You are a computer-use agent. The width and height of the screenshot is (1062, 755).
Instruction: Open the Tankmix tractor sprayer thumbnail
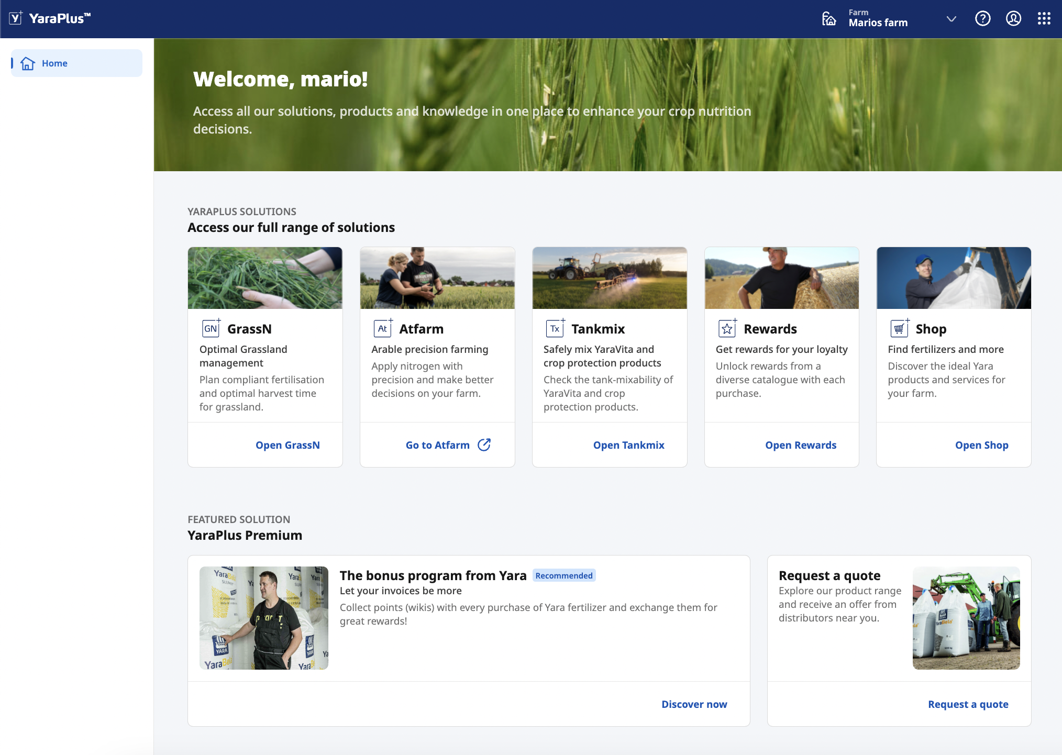[610, 278]
